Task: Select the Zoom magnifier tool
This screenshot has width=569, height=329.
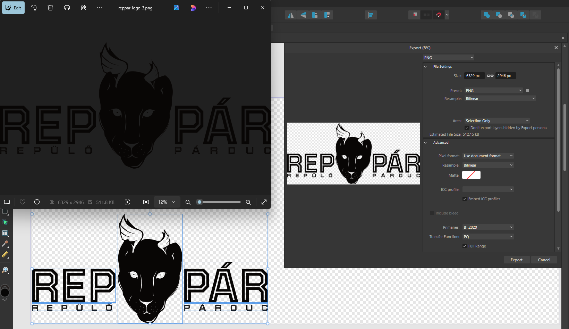Action: (x=5, y=270)
